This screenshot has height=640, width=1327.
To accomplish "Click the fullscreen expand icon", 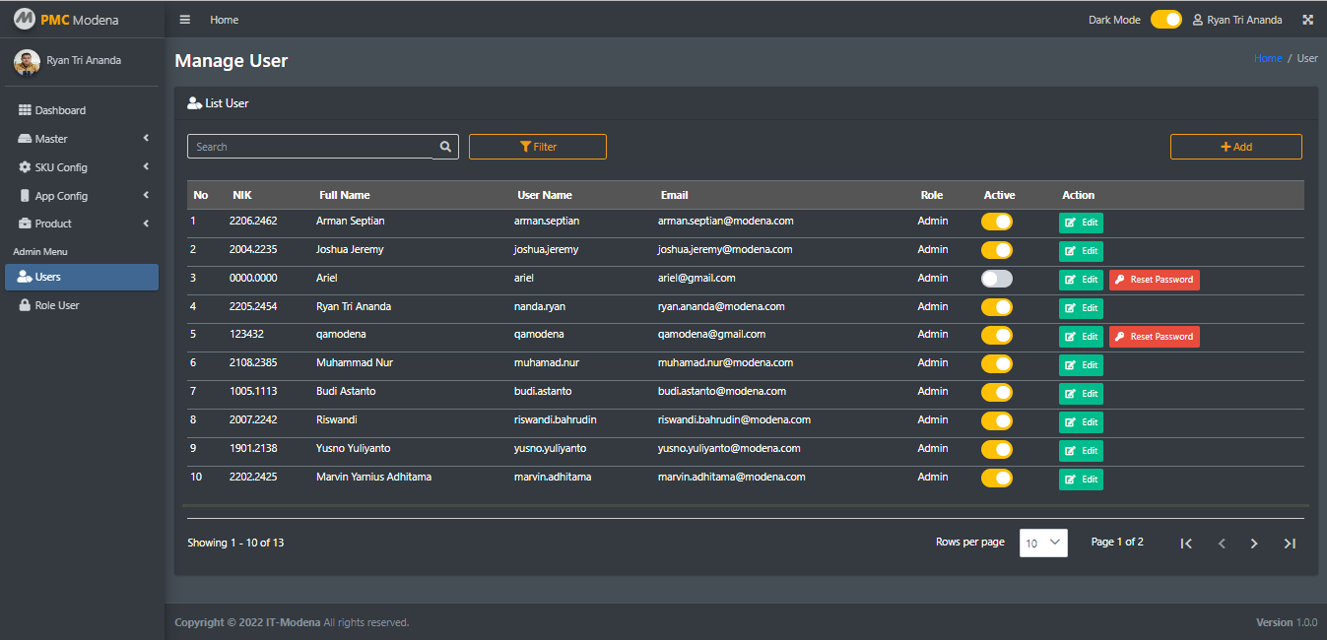I will click(x=1308, y=20).
